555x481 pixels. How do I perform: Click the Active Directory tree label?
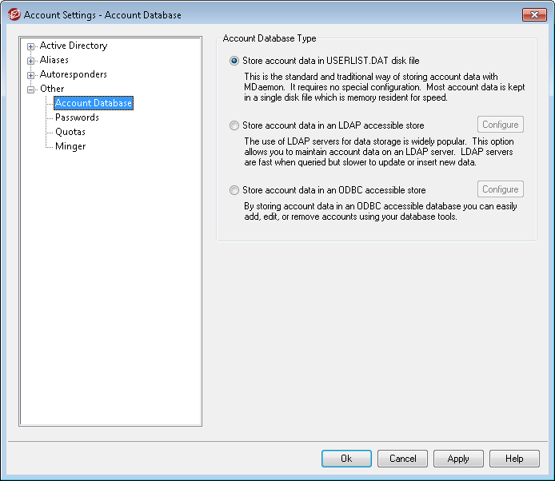coord(74,46)
